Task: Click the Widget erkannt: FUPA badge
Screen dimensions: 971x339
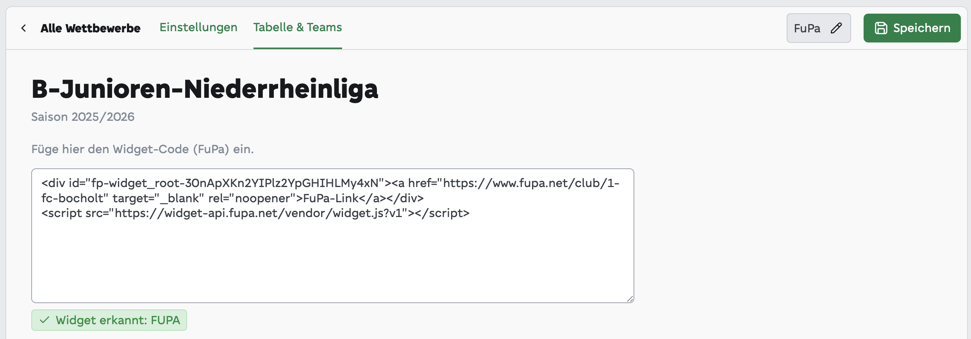Action: 109,320
